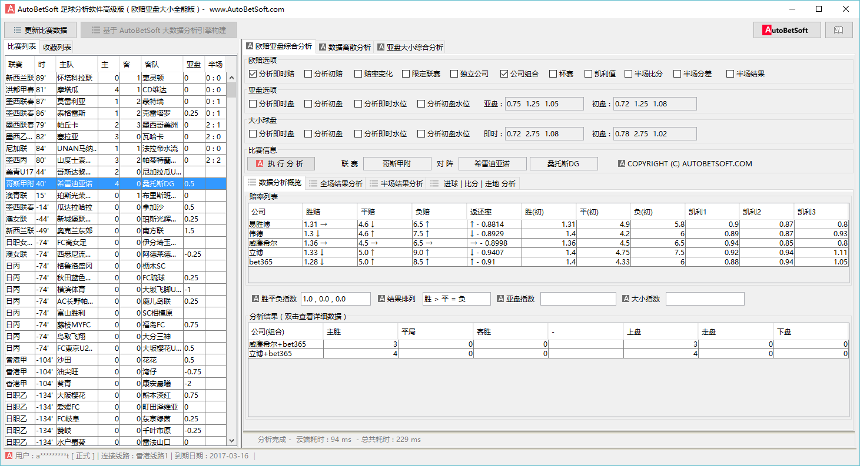Click 返还率 column header
Screen dimensions: 860x466
tap(494, 212)
